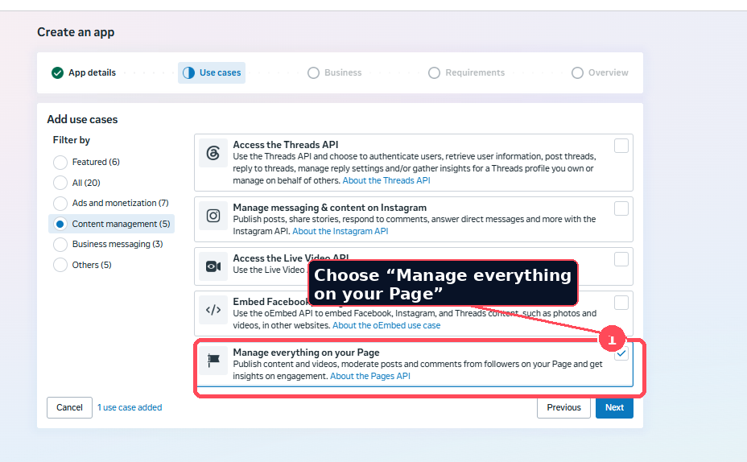This screenshot has height=462, width=747.
Task: Select Content management (5) filter radio
Action: coord(60,224)
